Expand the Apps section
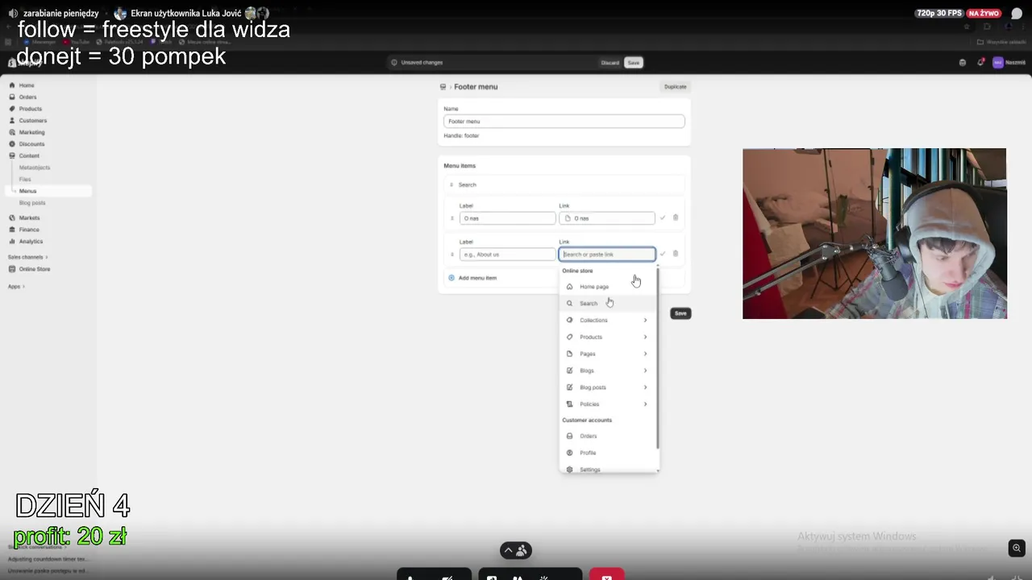The height and width of the screenshot is (580, 1032). [16, 287]
